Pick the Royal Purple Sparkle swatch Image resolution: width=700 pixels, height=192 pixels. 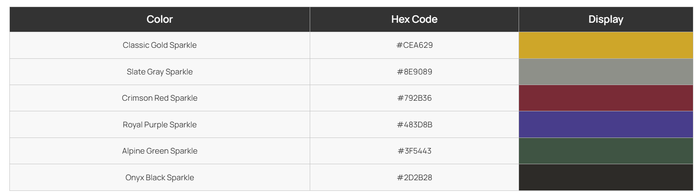pos(606,125)
